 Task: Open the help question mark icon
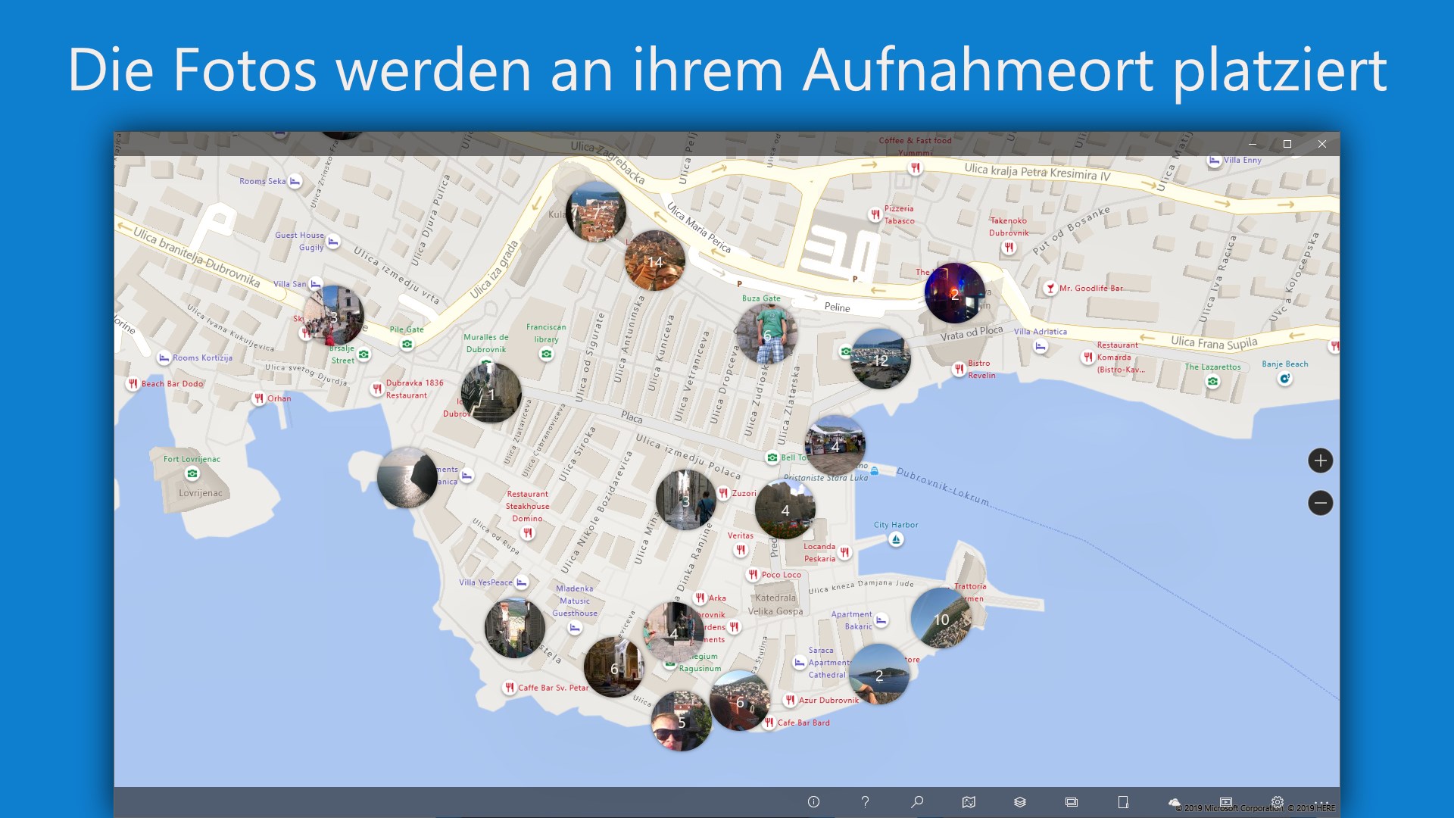coord(865,802)
